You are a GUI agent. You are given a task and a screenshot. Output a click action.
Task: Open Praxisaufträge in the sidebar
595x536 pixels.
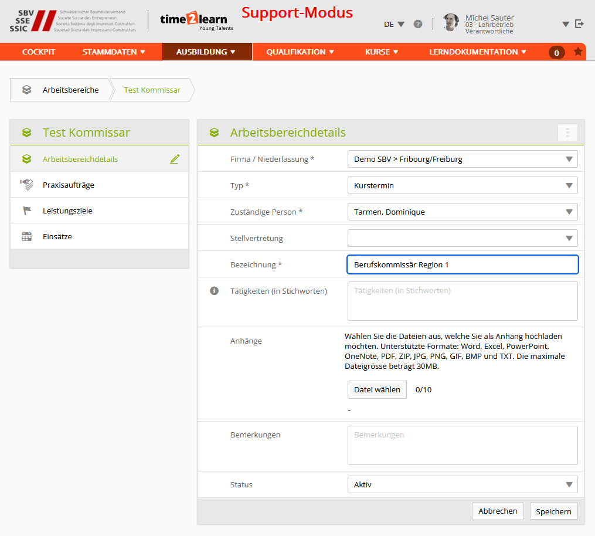[69, 185]
